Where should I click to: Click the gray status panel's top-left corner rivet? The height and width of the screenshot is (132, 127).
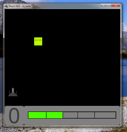(x=5, y=106)
